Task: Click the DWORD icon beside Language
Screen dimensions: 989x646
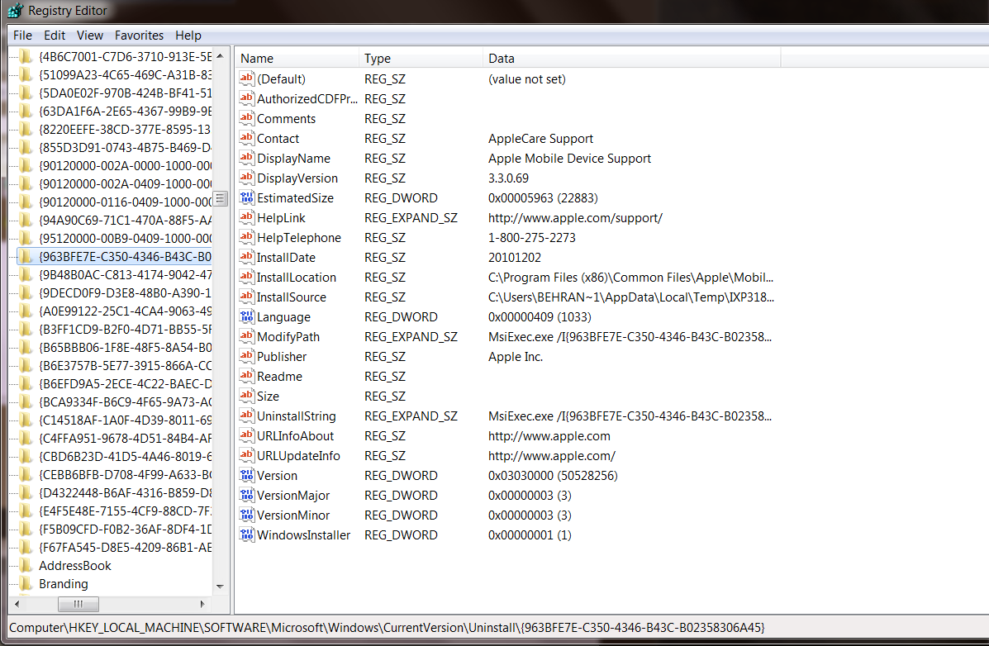Action: [246, 316]
